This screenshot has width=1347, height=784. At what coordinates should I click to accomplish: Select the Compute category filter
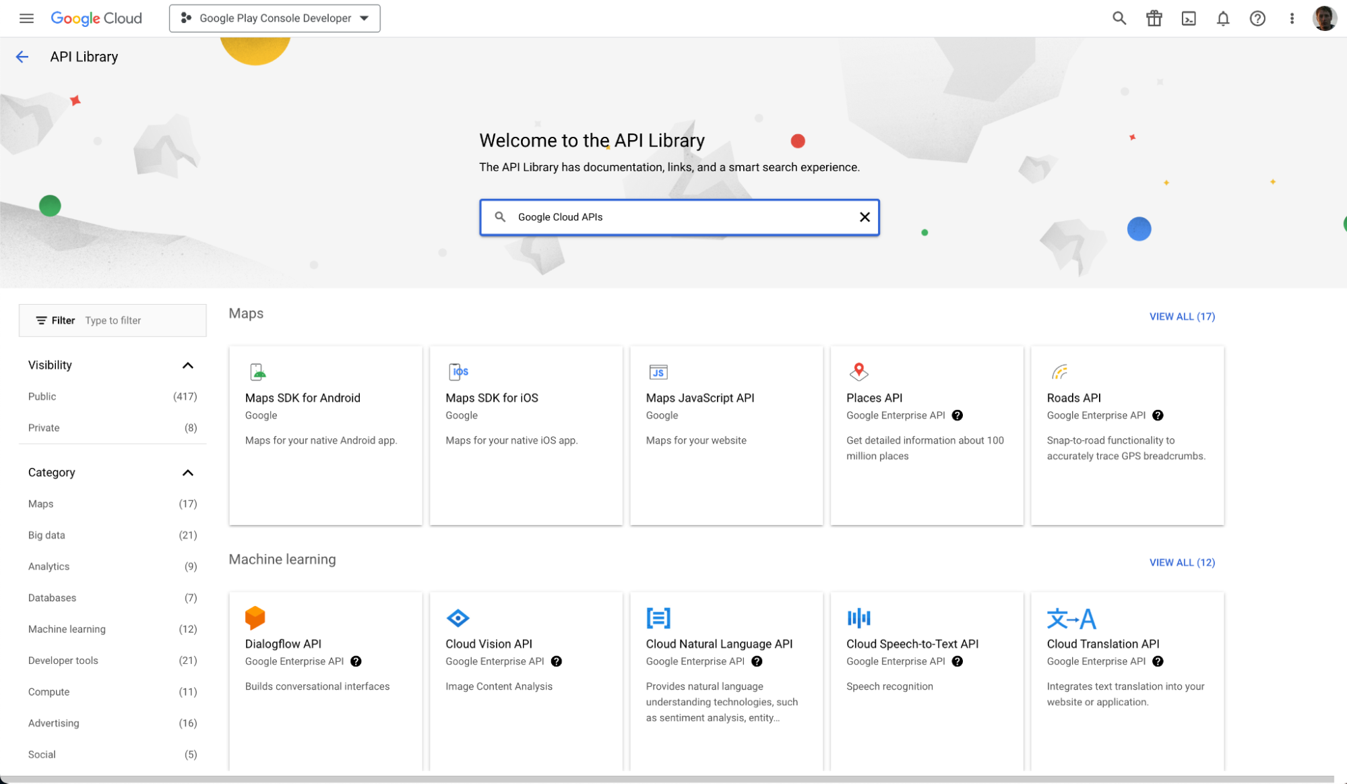click(x=113, y=692)
